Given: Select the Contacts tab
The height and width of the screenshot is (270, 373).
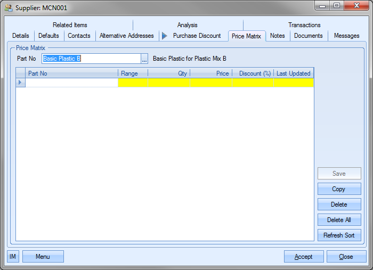Looking at the screenshot, I should (x=79, y=36).
